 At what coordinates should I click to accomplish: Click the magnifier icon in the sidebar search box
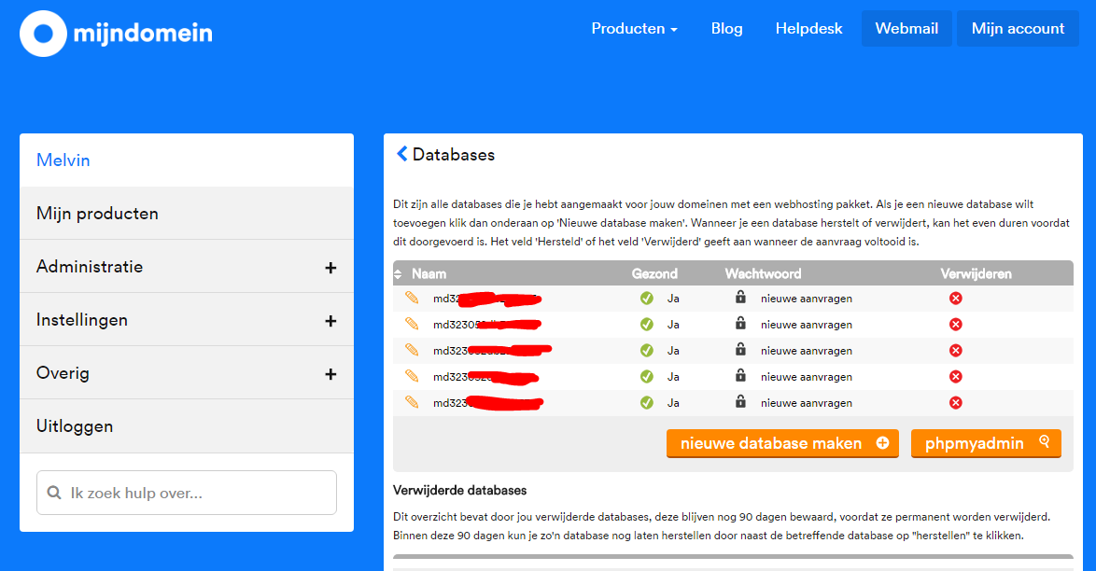(x=54, y=492)
